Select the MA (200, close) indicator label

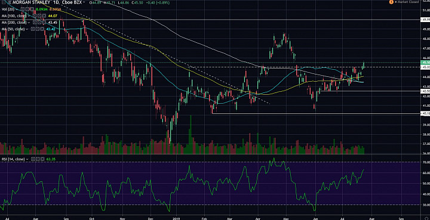(x=14, y=23)
